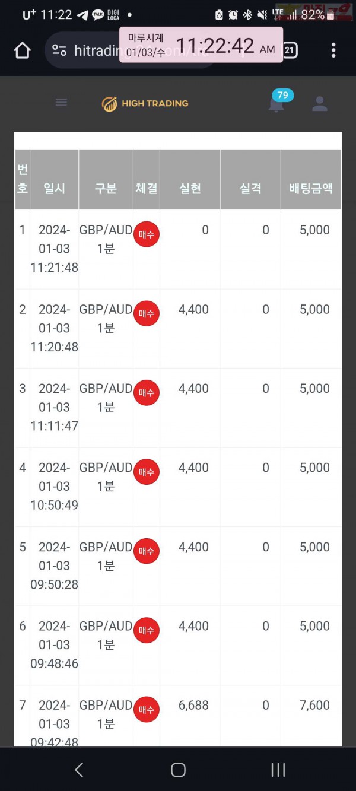Select the row 2 GBP/AUD 1분 entry
The image size is (356, 791).
106,319
